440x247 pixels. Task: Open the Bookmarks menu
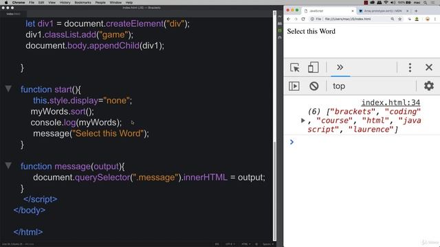click(x=82, y=3)
